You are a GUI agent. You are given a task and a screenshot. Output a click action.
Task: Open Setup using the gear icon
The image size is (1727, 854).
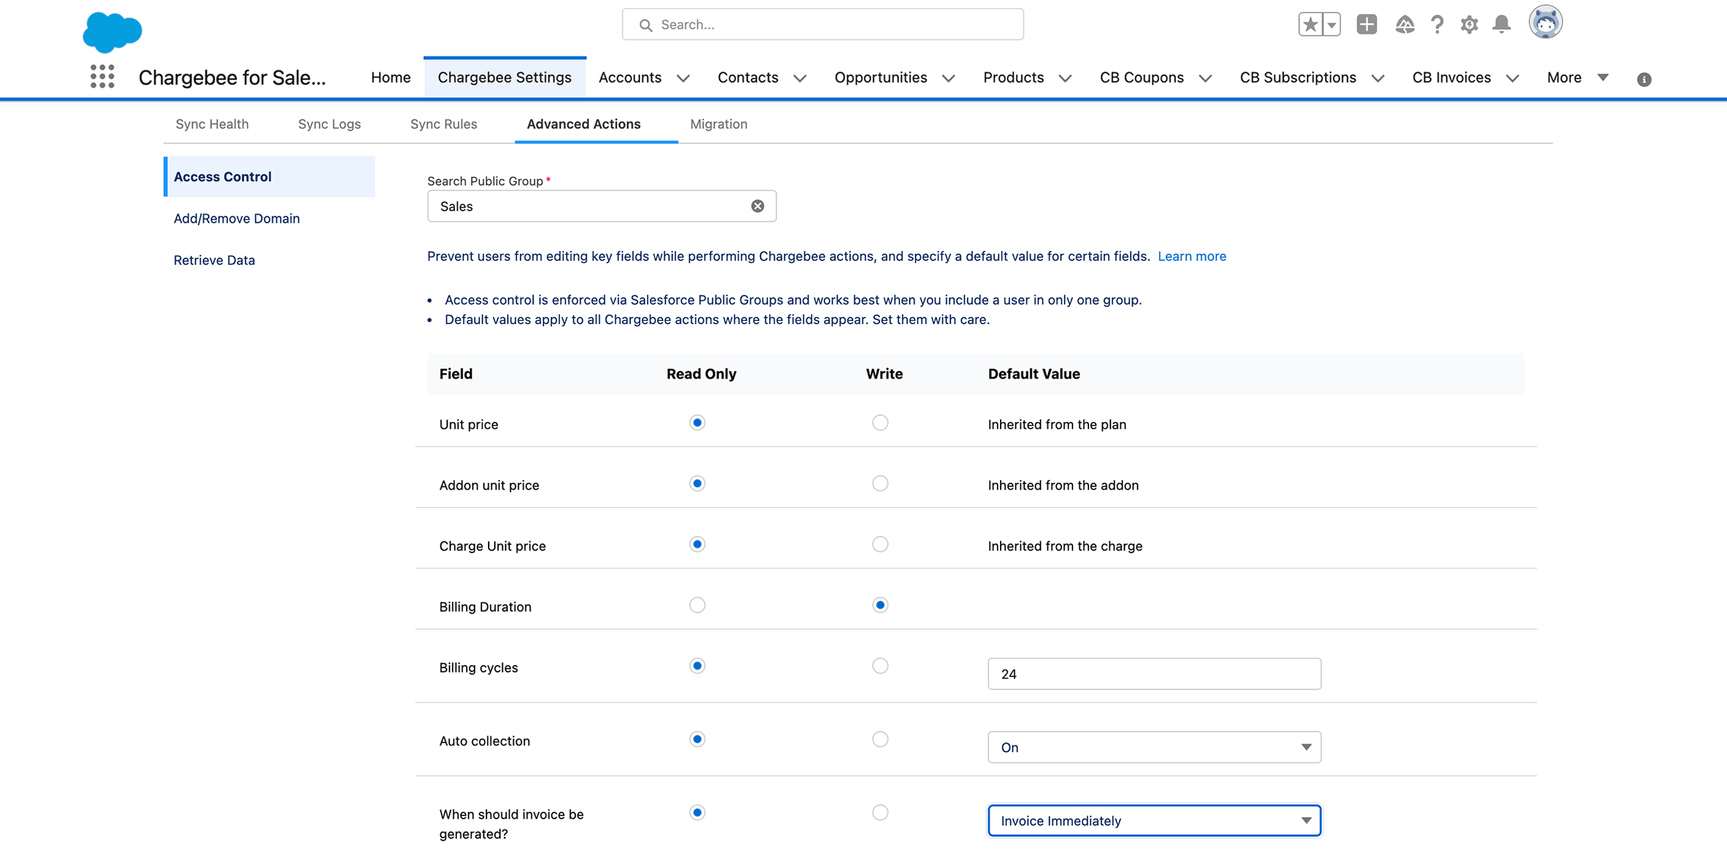(x=1469, y=24)
